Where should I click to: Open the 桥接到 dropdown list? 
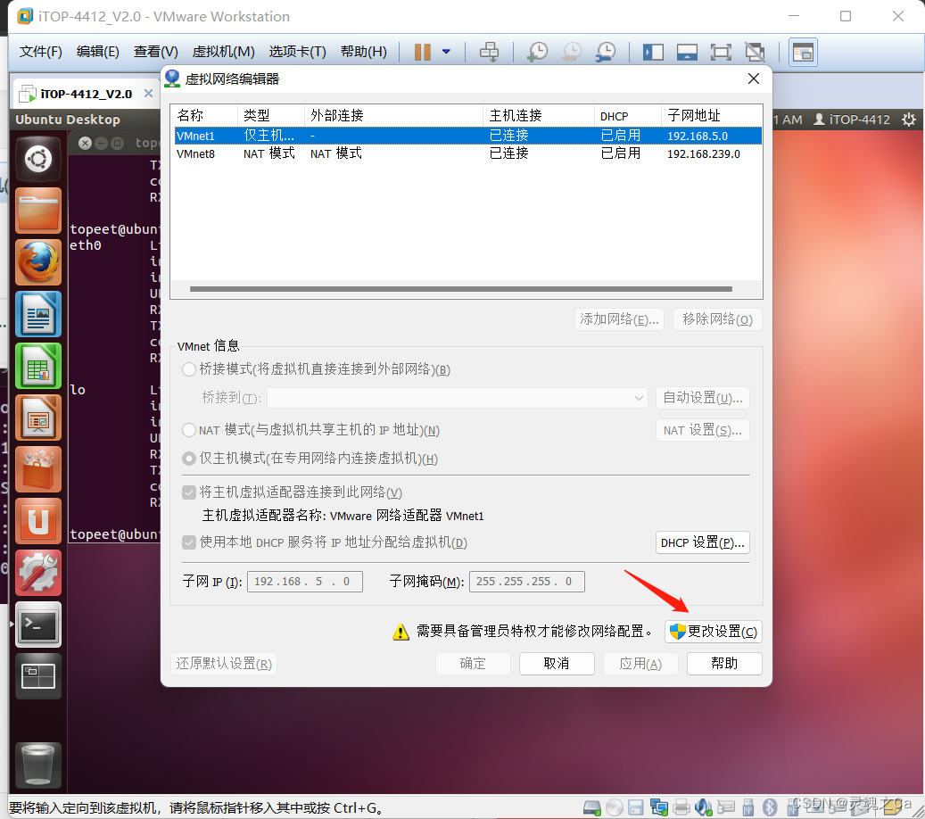click(x=458, y=398)
